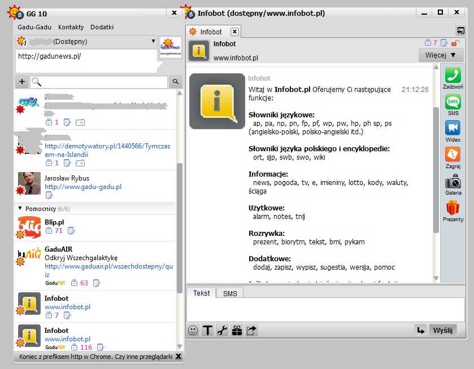Click the contact list scroll down arrow
The image size is (474, 369).
(180, 346)
